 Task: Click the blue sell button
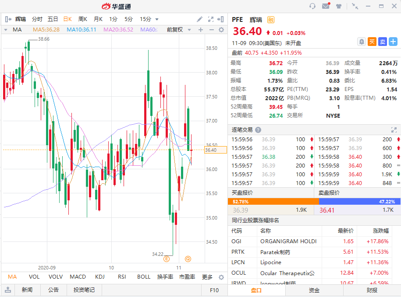pos(383,42)
